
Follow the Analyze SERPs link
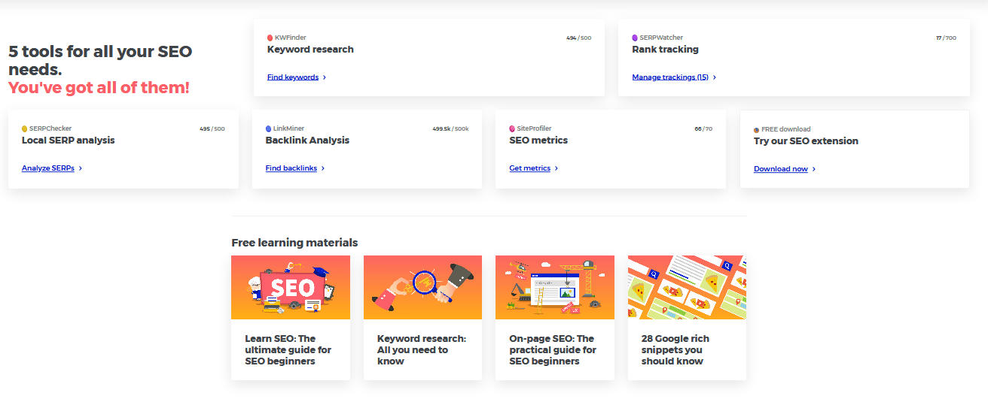point(48,168)
